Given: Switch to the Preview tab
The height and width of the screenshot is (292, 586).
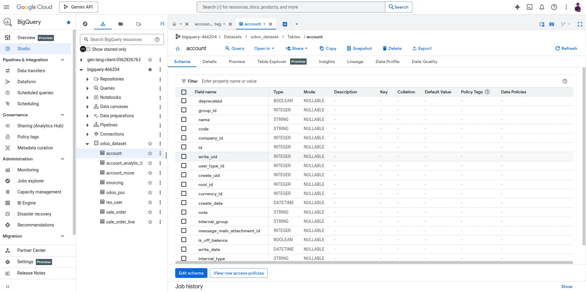Looking at the screenshot, I should (237, 62).
